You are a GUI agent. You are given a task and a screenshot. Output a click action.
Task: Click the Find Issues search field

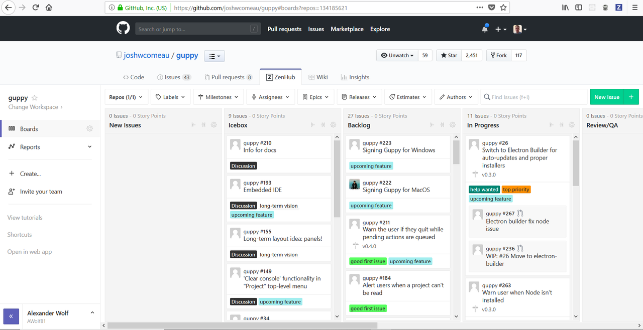(x=535, y=97)
